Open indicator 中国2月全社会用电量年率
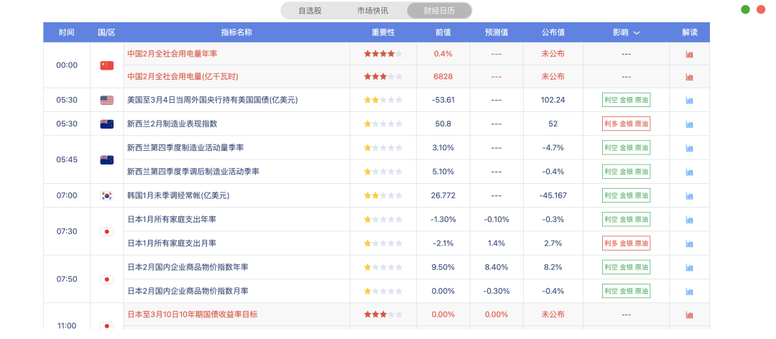This screenshot has width=776, height=339. click(172, 53)
